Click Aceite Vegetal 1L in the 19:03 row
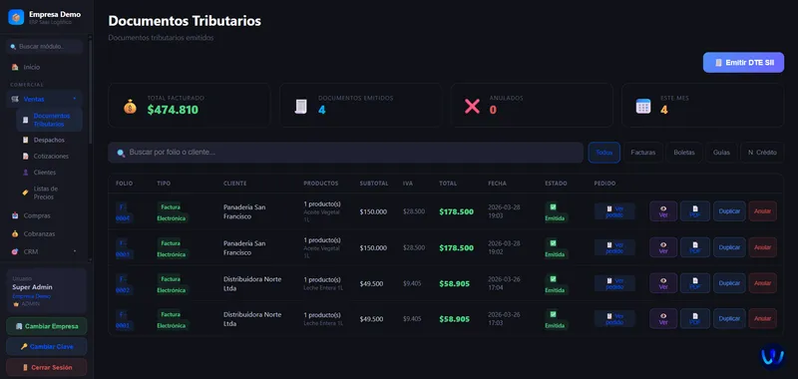Image resolution: width=798 pixels, height=379 pixels. 321,215
